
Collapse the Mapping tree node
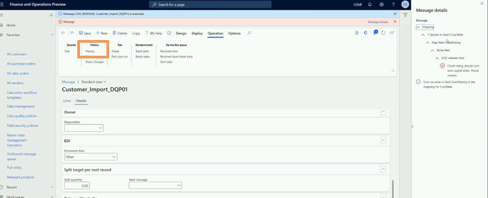point(418,27)
